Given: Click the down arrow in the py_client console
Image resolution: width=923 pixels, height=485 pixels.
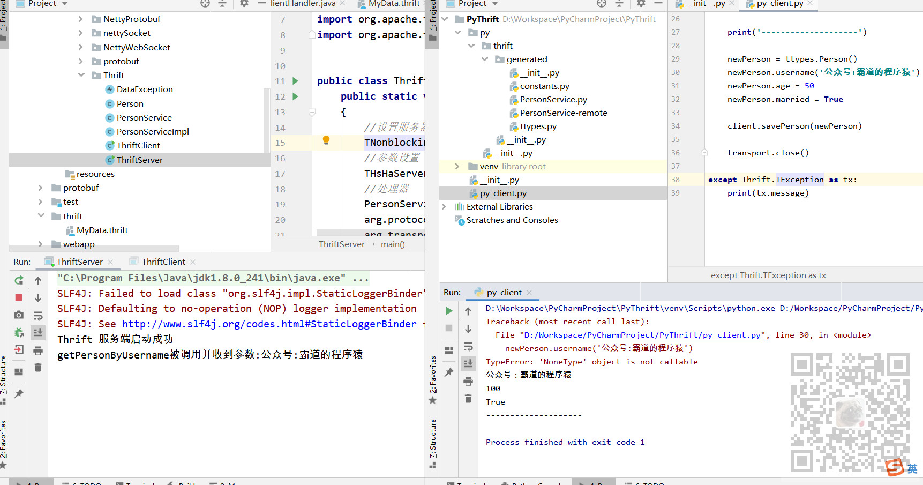Looking at the screenshot, I should click(x=468, y=329).
